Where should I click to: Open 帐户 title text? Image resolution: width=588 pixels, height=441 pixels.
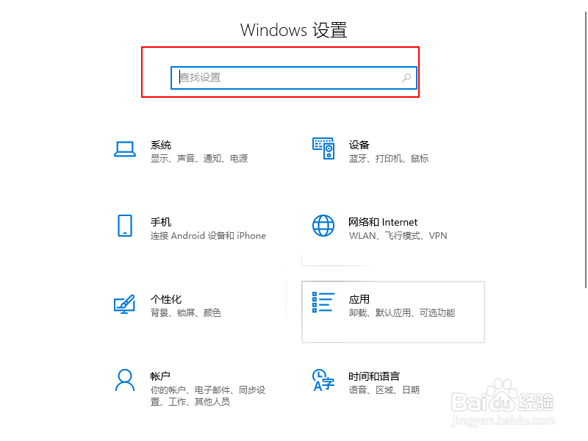point(160,376)
